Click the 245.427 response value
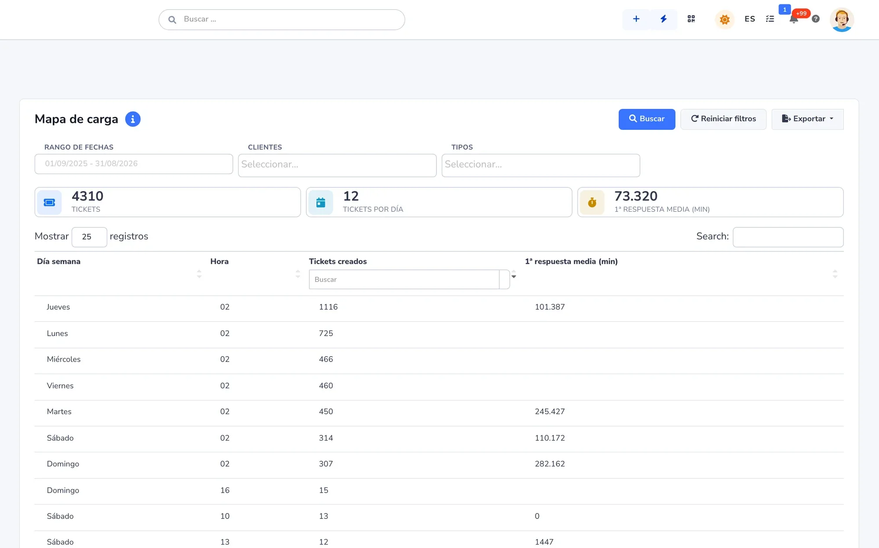The height and width of the screenshot is (548, 879). 550,412
